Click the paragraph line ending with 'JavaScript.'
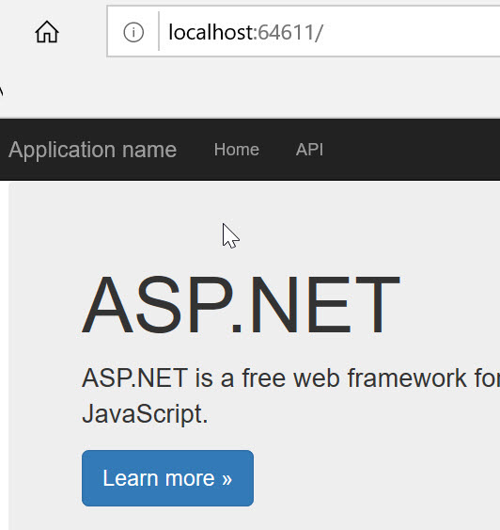This screenshot has height=530, width=500. [x=145, y=413]
